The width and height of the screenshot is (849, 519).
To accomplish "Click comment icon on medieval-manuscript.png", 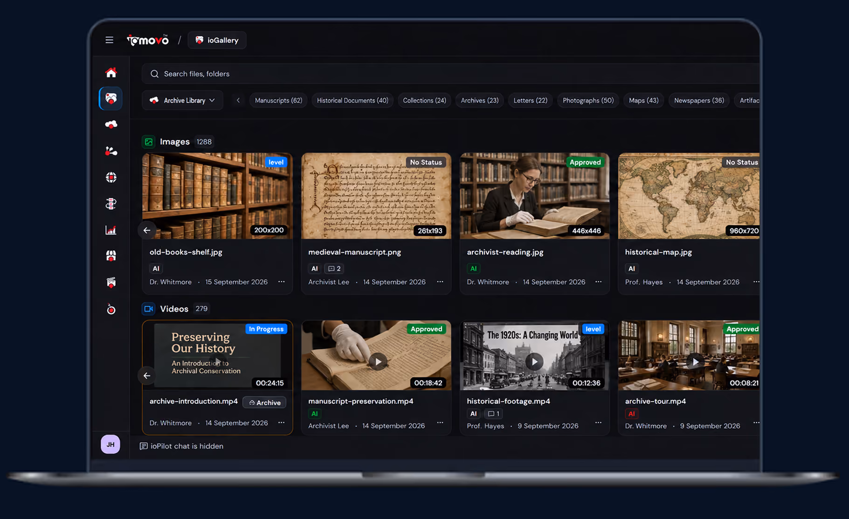I will point(335,269).
